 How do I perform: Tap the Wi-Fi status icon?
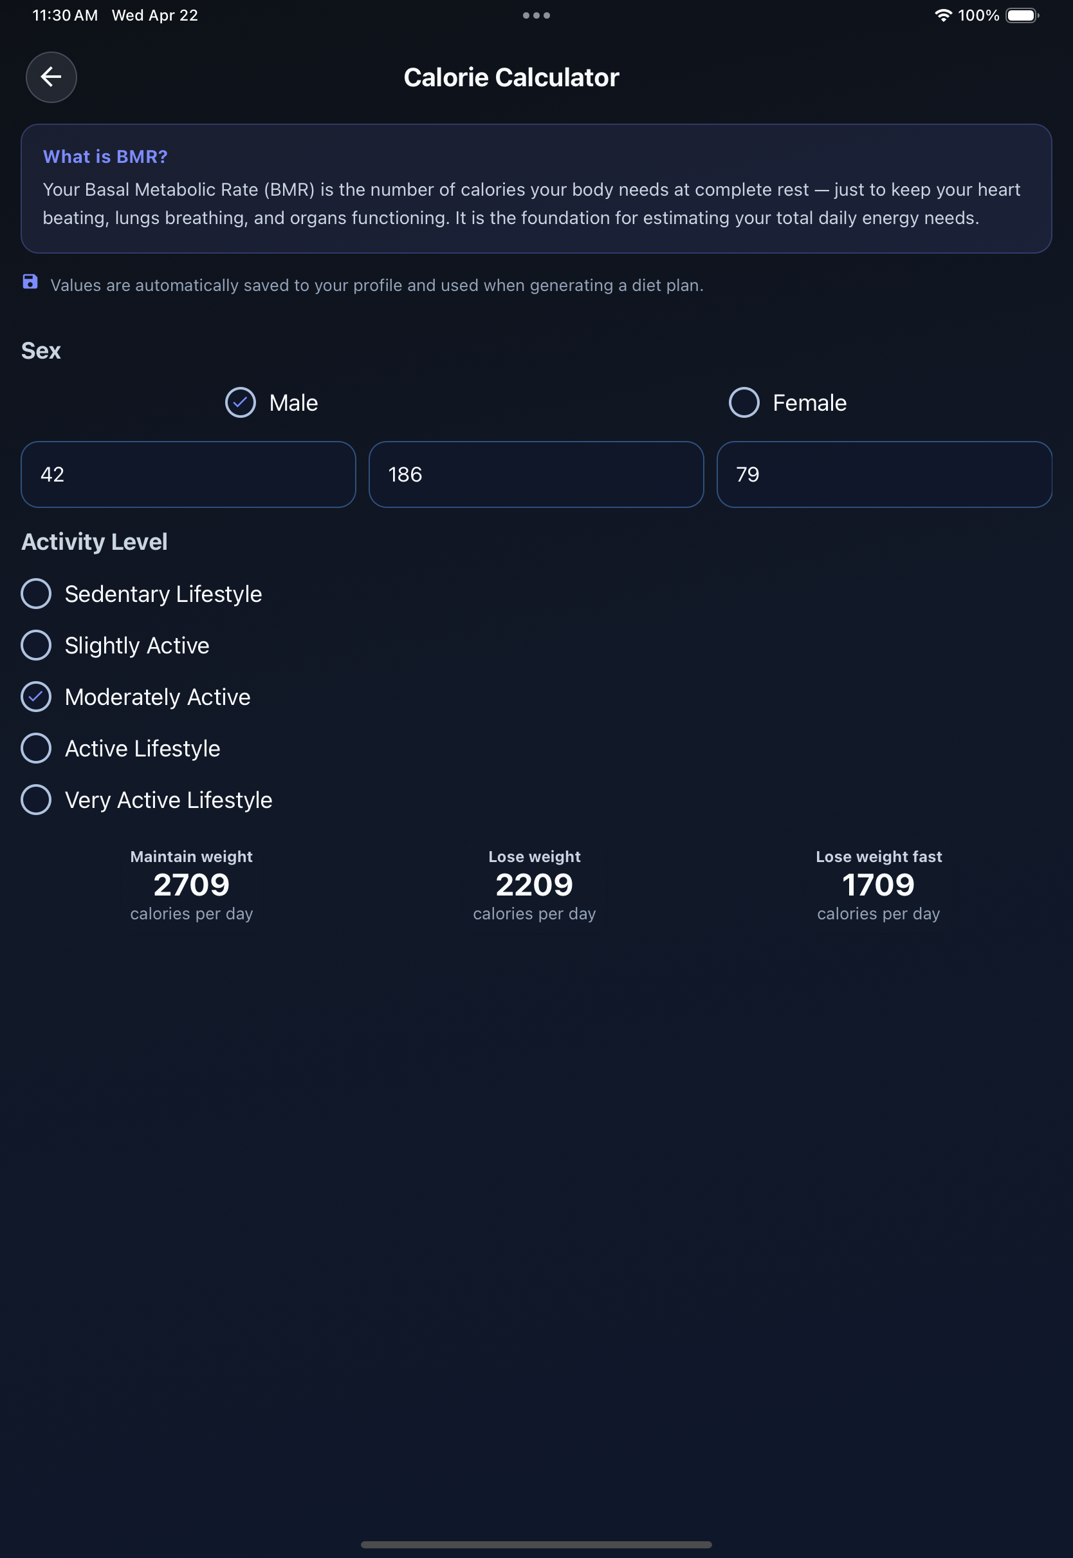(942, 15)
